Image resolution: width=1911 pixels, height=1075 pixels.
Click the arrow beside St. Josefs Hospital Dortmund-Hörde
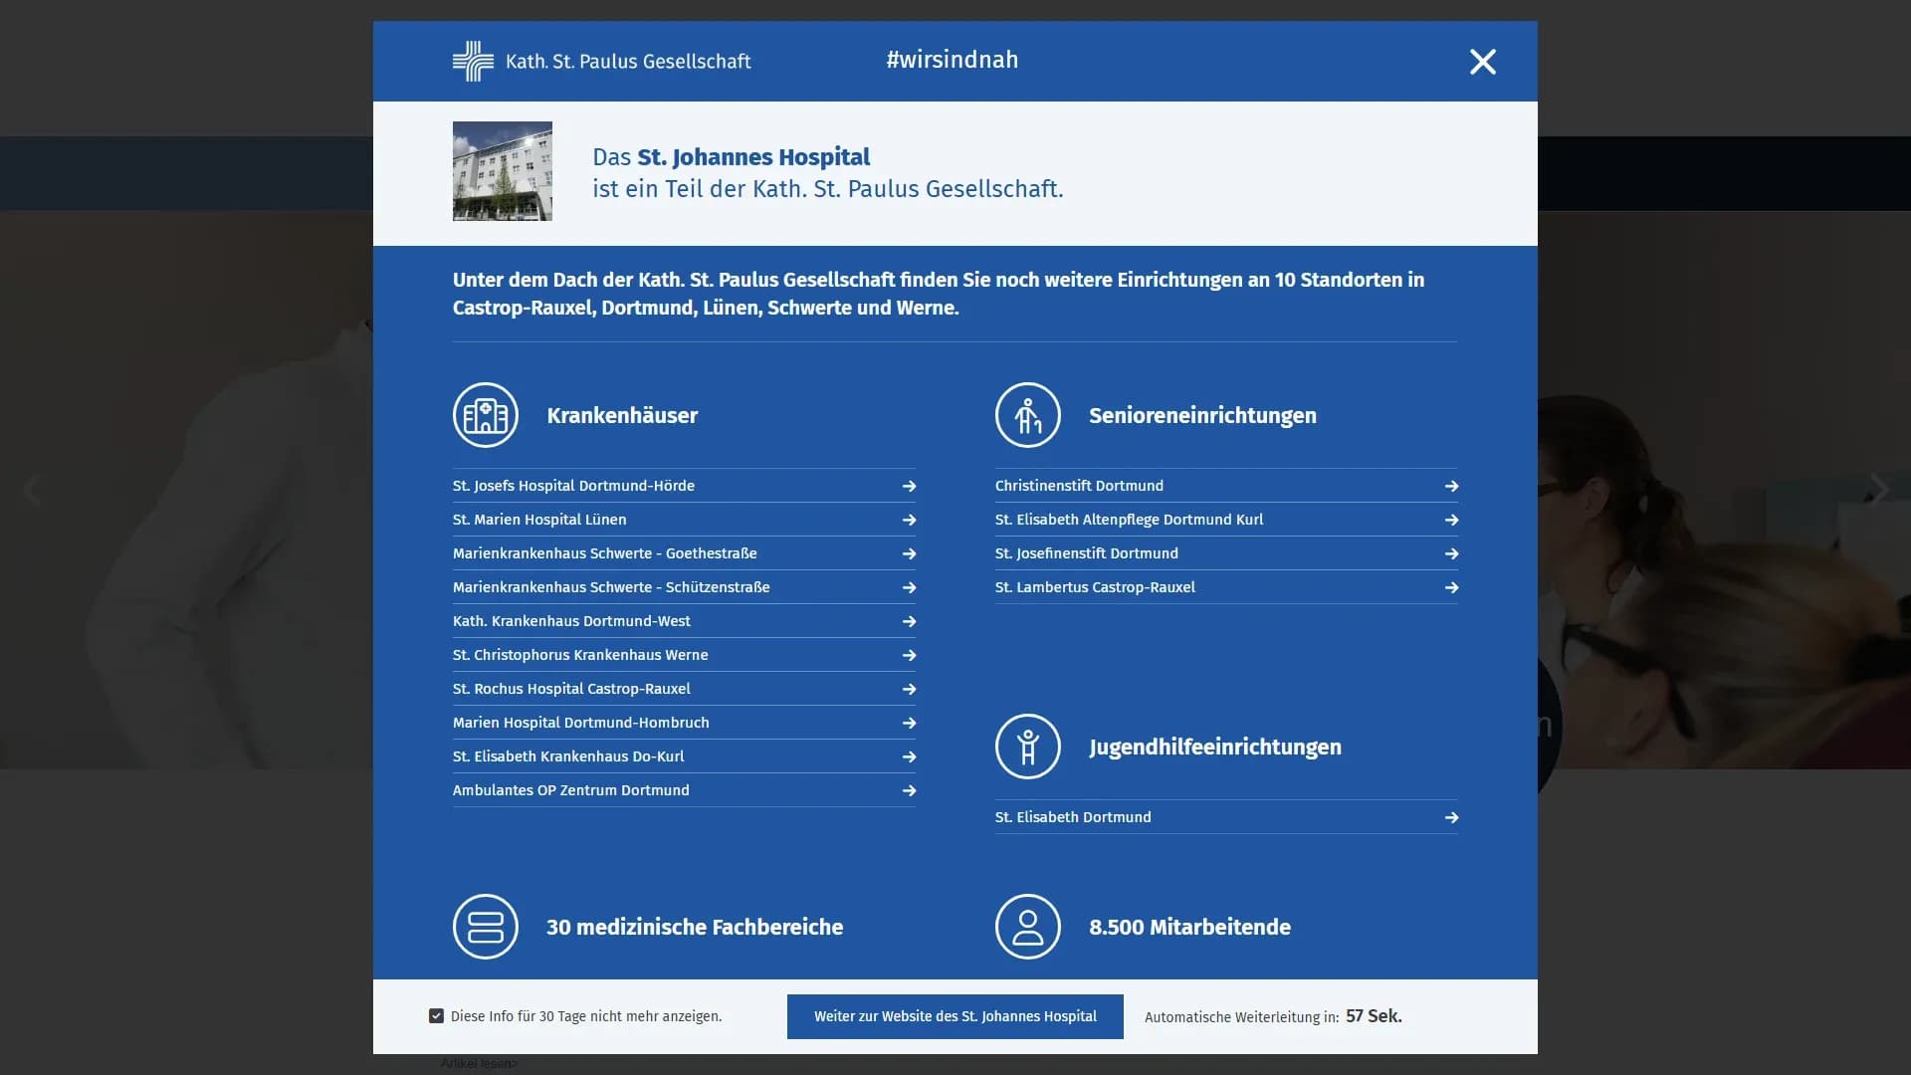tap(909, 486)
